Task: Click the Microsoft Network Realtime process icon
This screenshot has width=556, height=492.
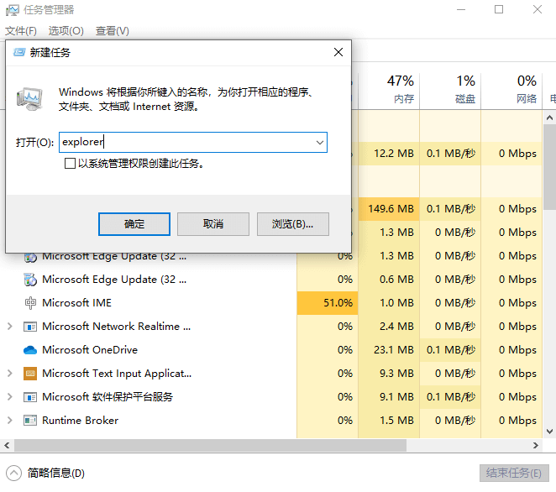Action: [30, 327]
